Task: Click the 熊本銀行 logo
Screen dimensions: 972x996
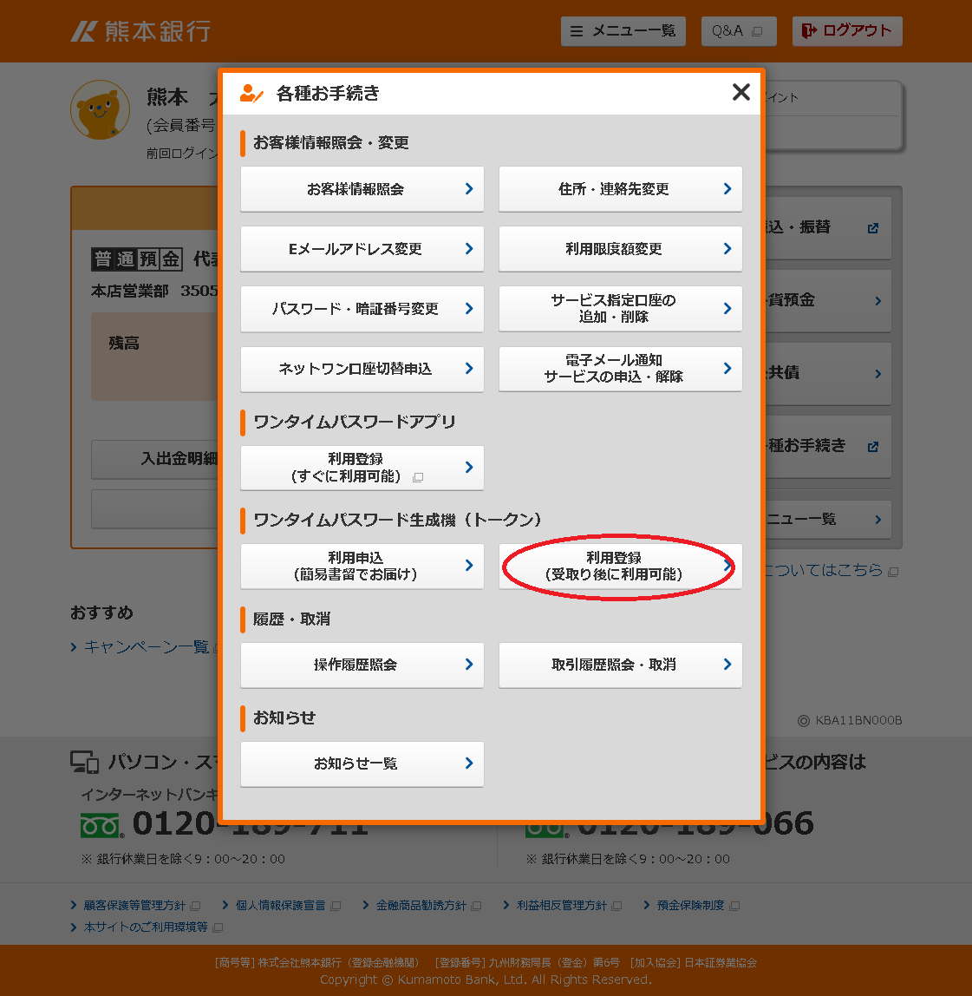Action: [140, 31]
